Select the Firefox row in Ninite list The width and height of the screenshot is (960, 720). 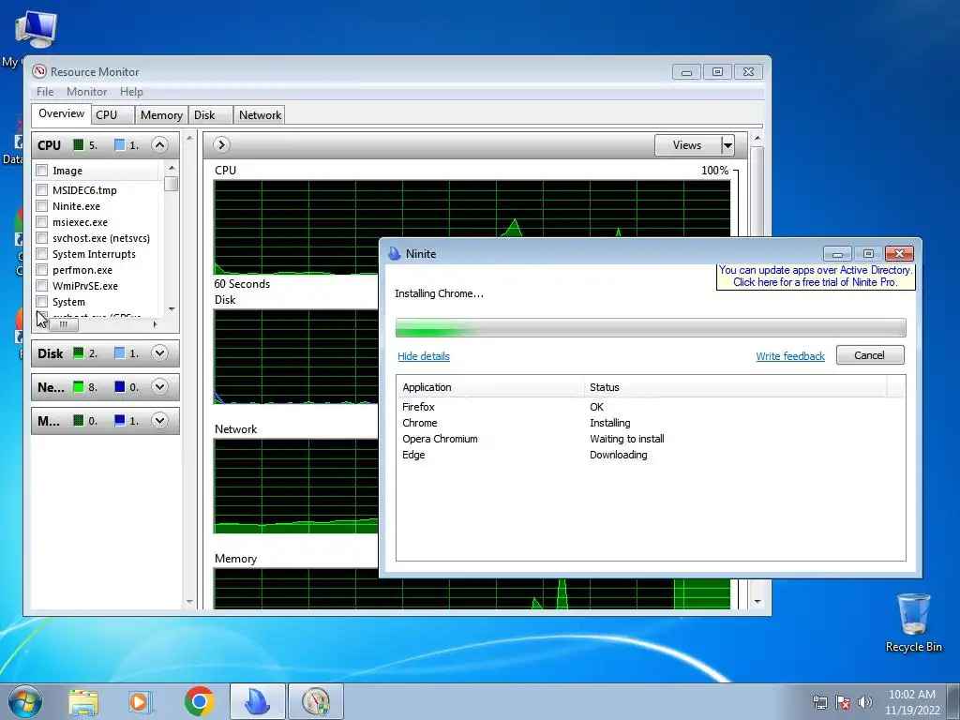coord(651,407)
